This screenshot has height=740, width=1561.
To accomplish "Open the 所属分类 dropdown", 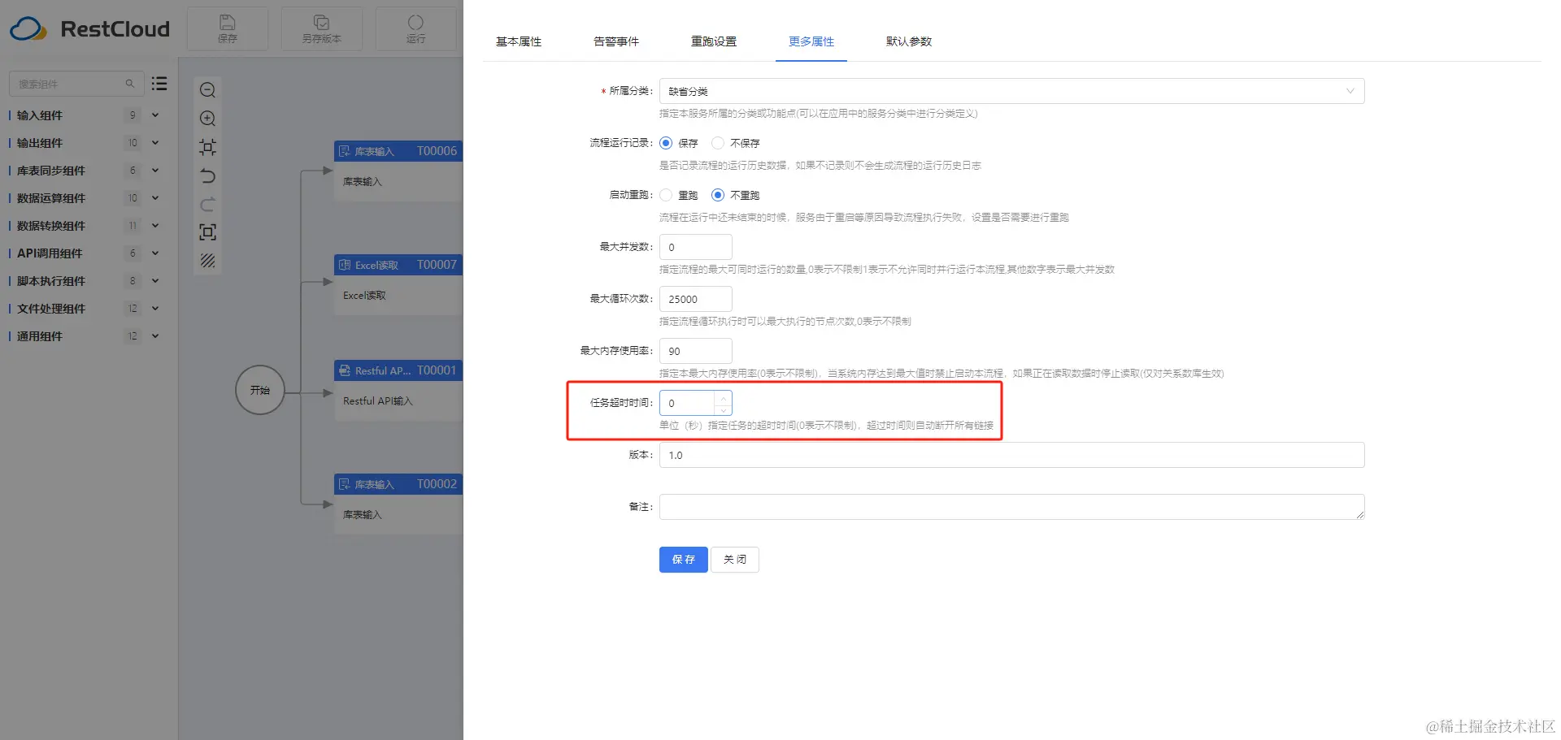I will [1011, 91].
